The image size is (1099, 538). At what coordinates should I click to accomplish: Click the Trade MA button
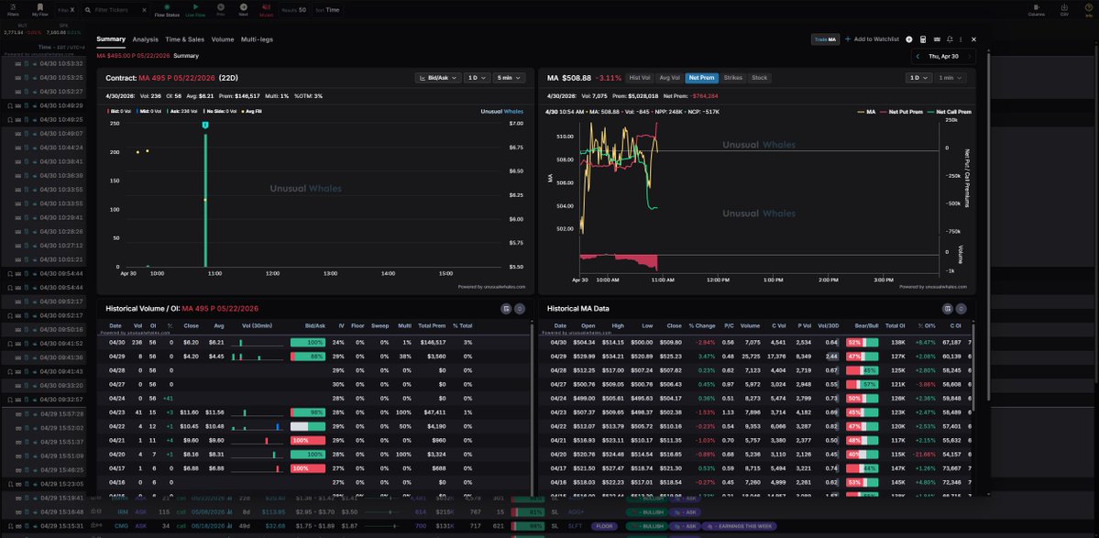[x=825, y=40]
